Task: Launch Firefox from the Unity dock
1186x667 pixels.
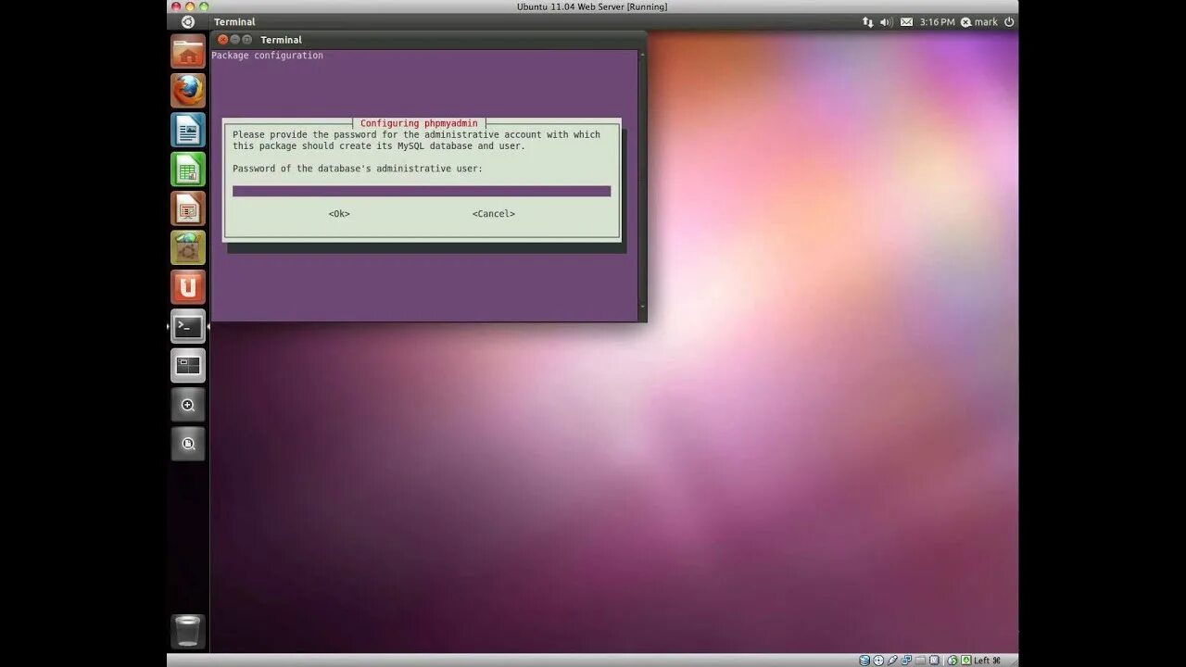Action: 188,91
